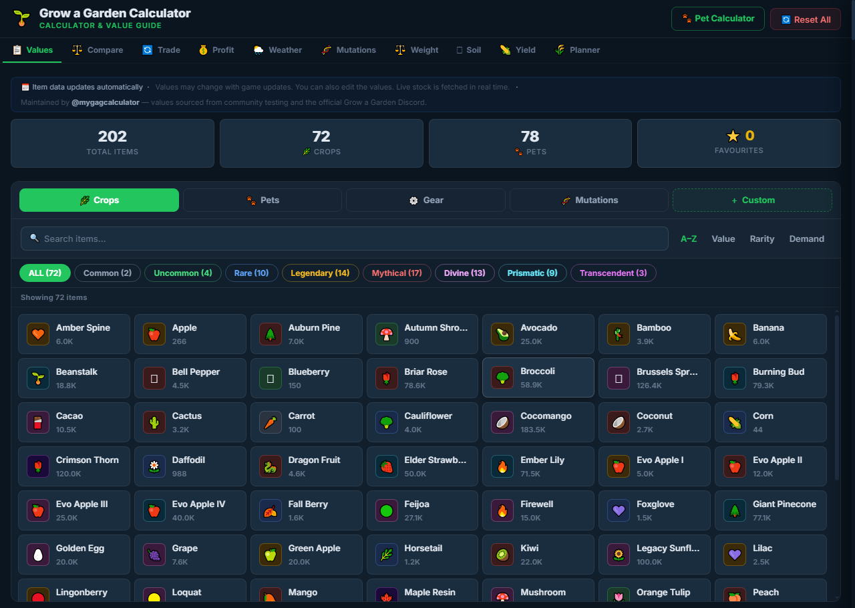Switch to the Mutations nav tab
This screenshot has height=608, width=855.
[x=348, y=50]
